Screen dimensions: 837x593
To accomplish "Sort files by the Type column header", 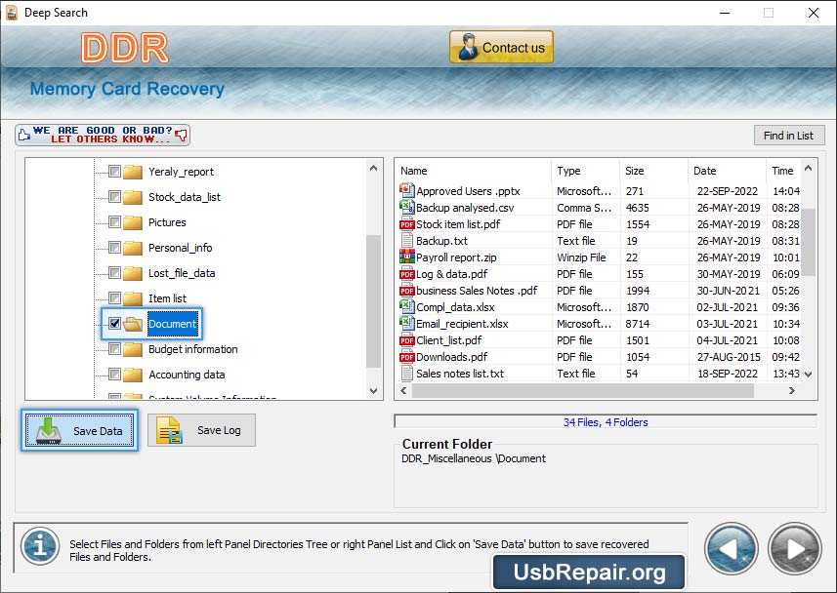I will click(586, 171).
